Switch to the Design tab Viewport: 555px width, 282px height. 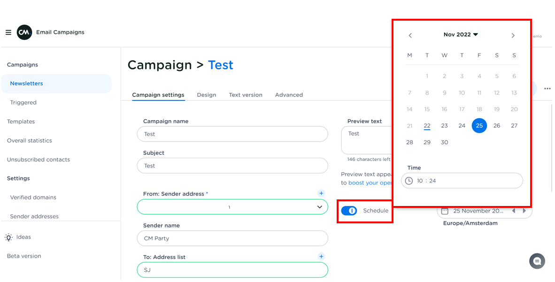click(x=206, y=95)
